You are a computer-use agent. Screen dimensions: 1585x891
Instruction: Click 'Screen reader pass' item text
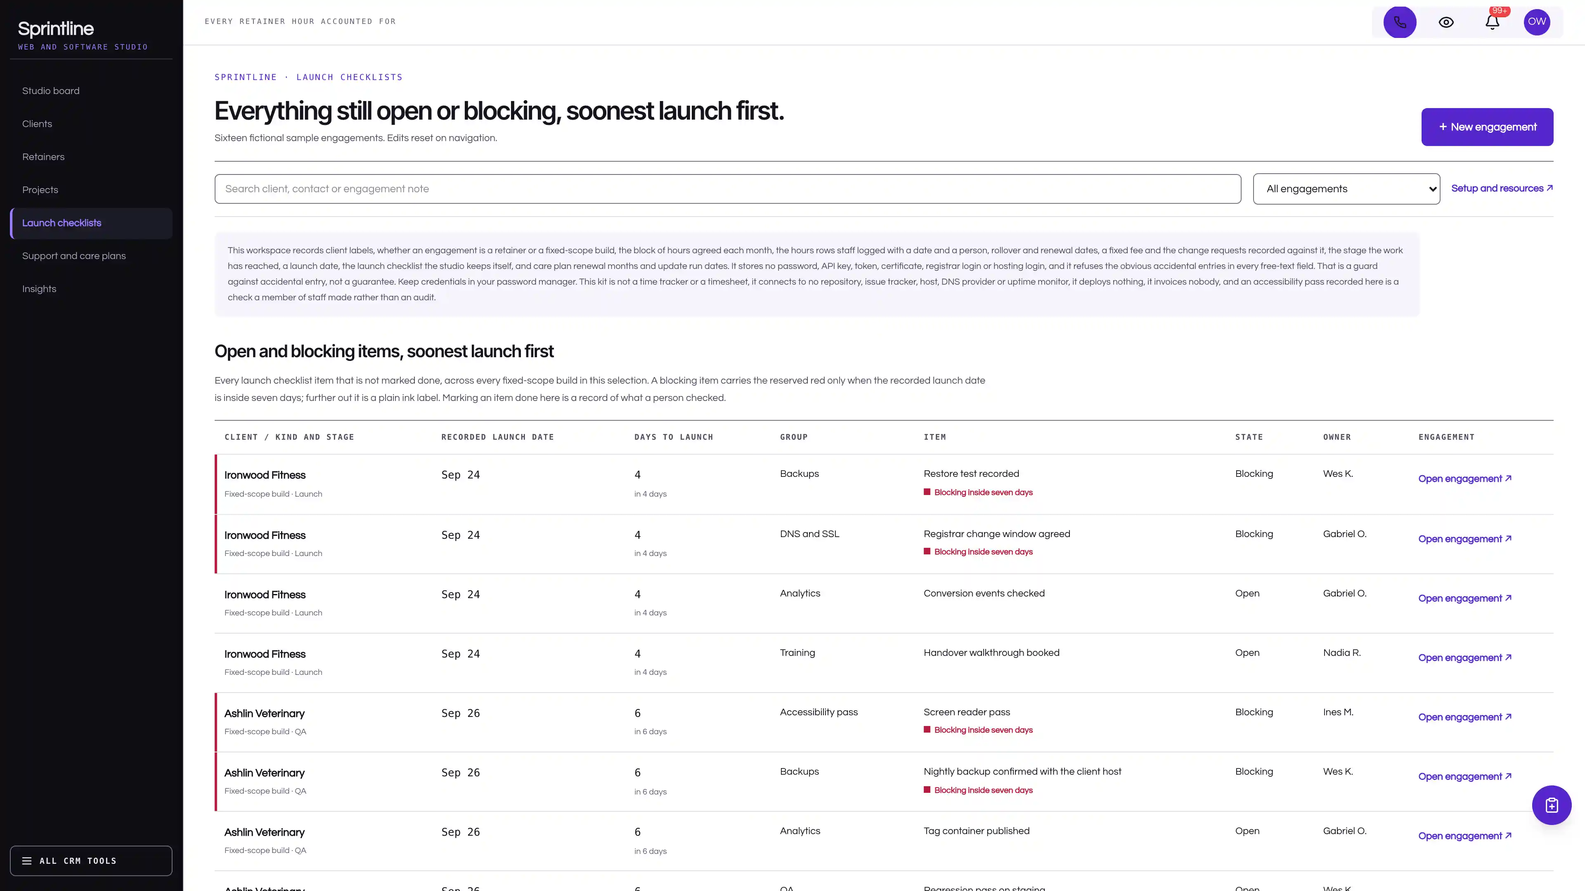coord(967,713)
